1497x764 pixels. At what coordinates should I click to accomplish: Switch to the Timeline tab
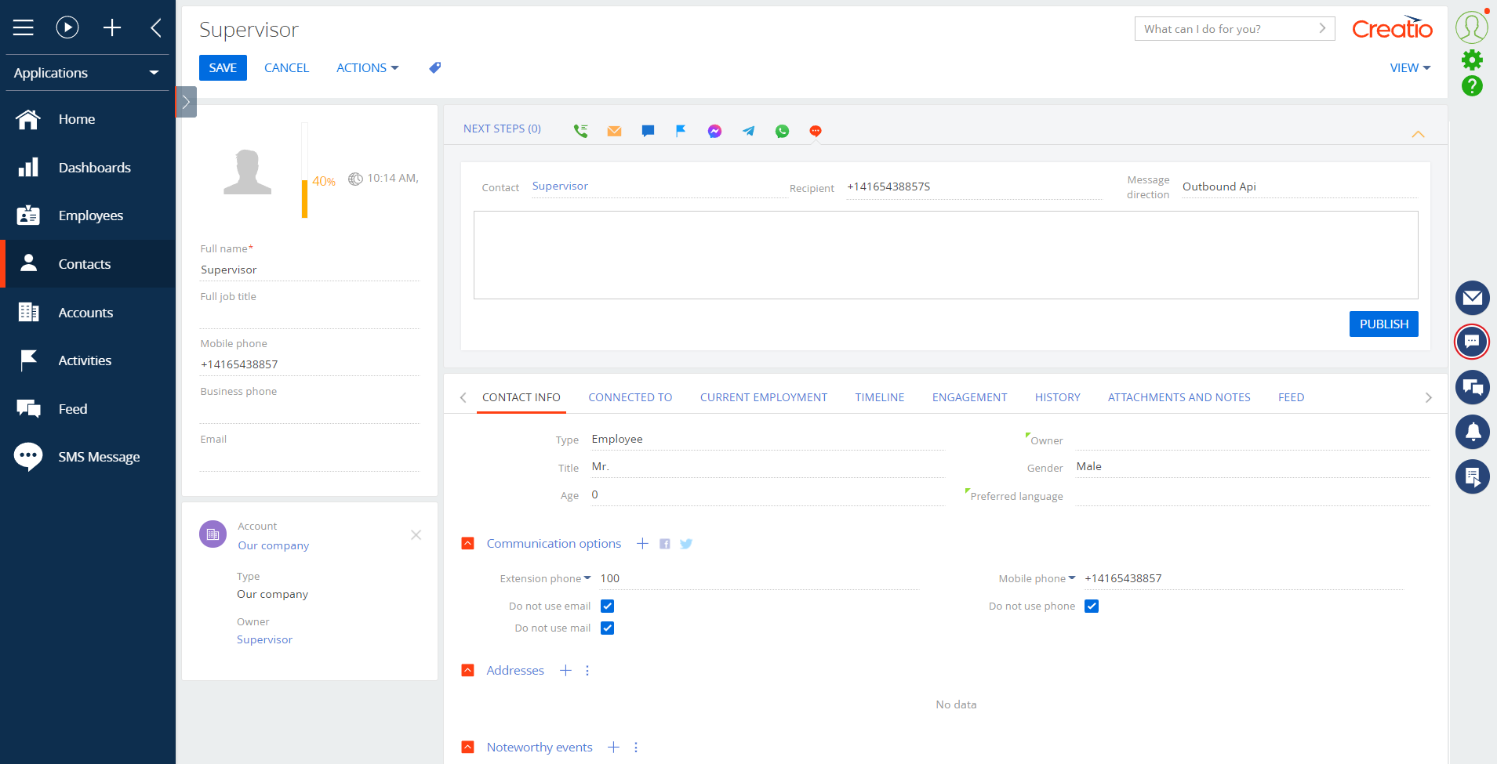pos(879,397)
